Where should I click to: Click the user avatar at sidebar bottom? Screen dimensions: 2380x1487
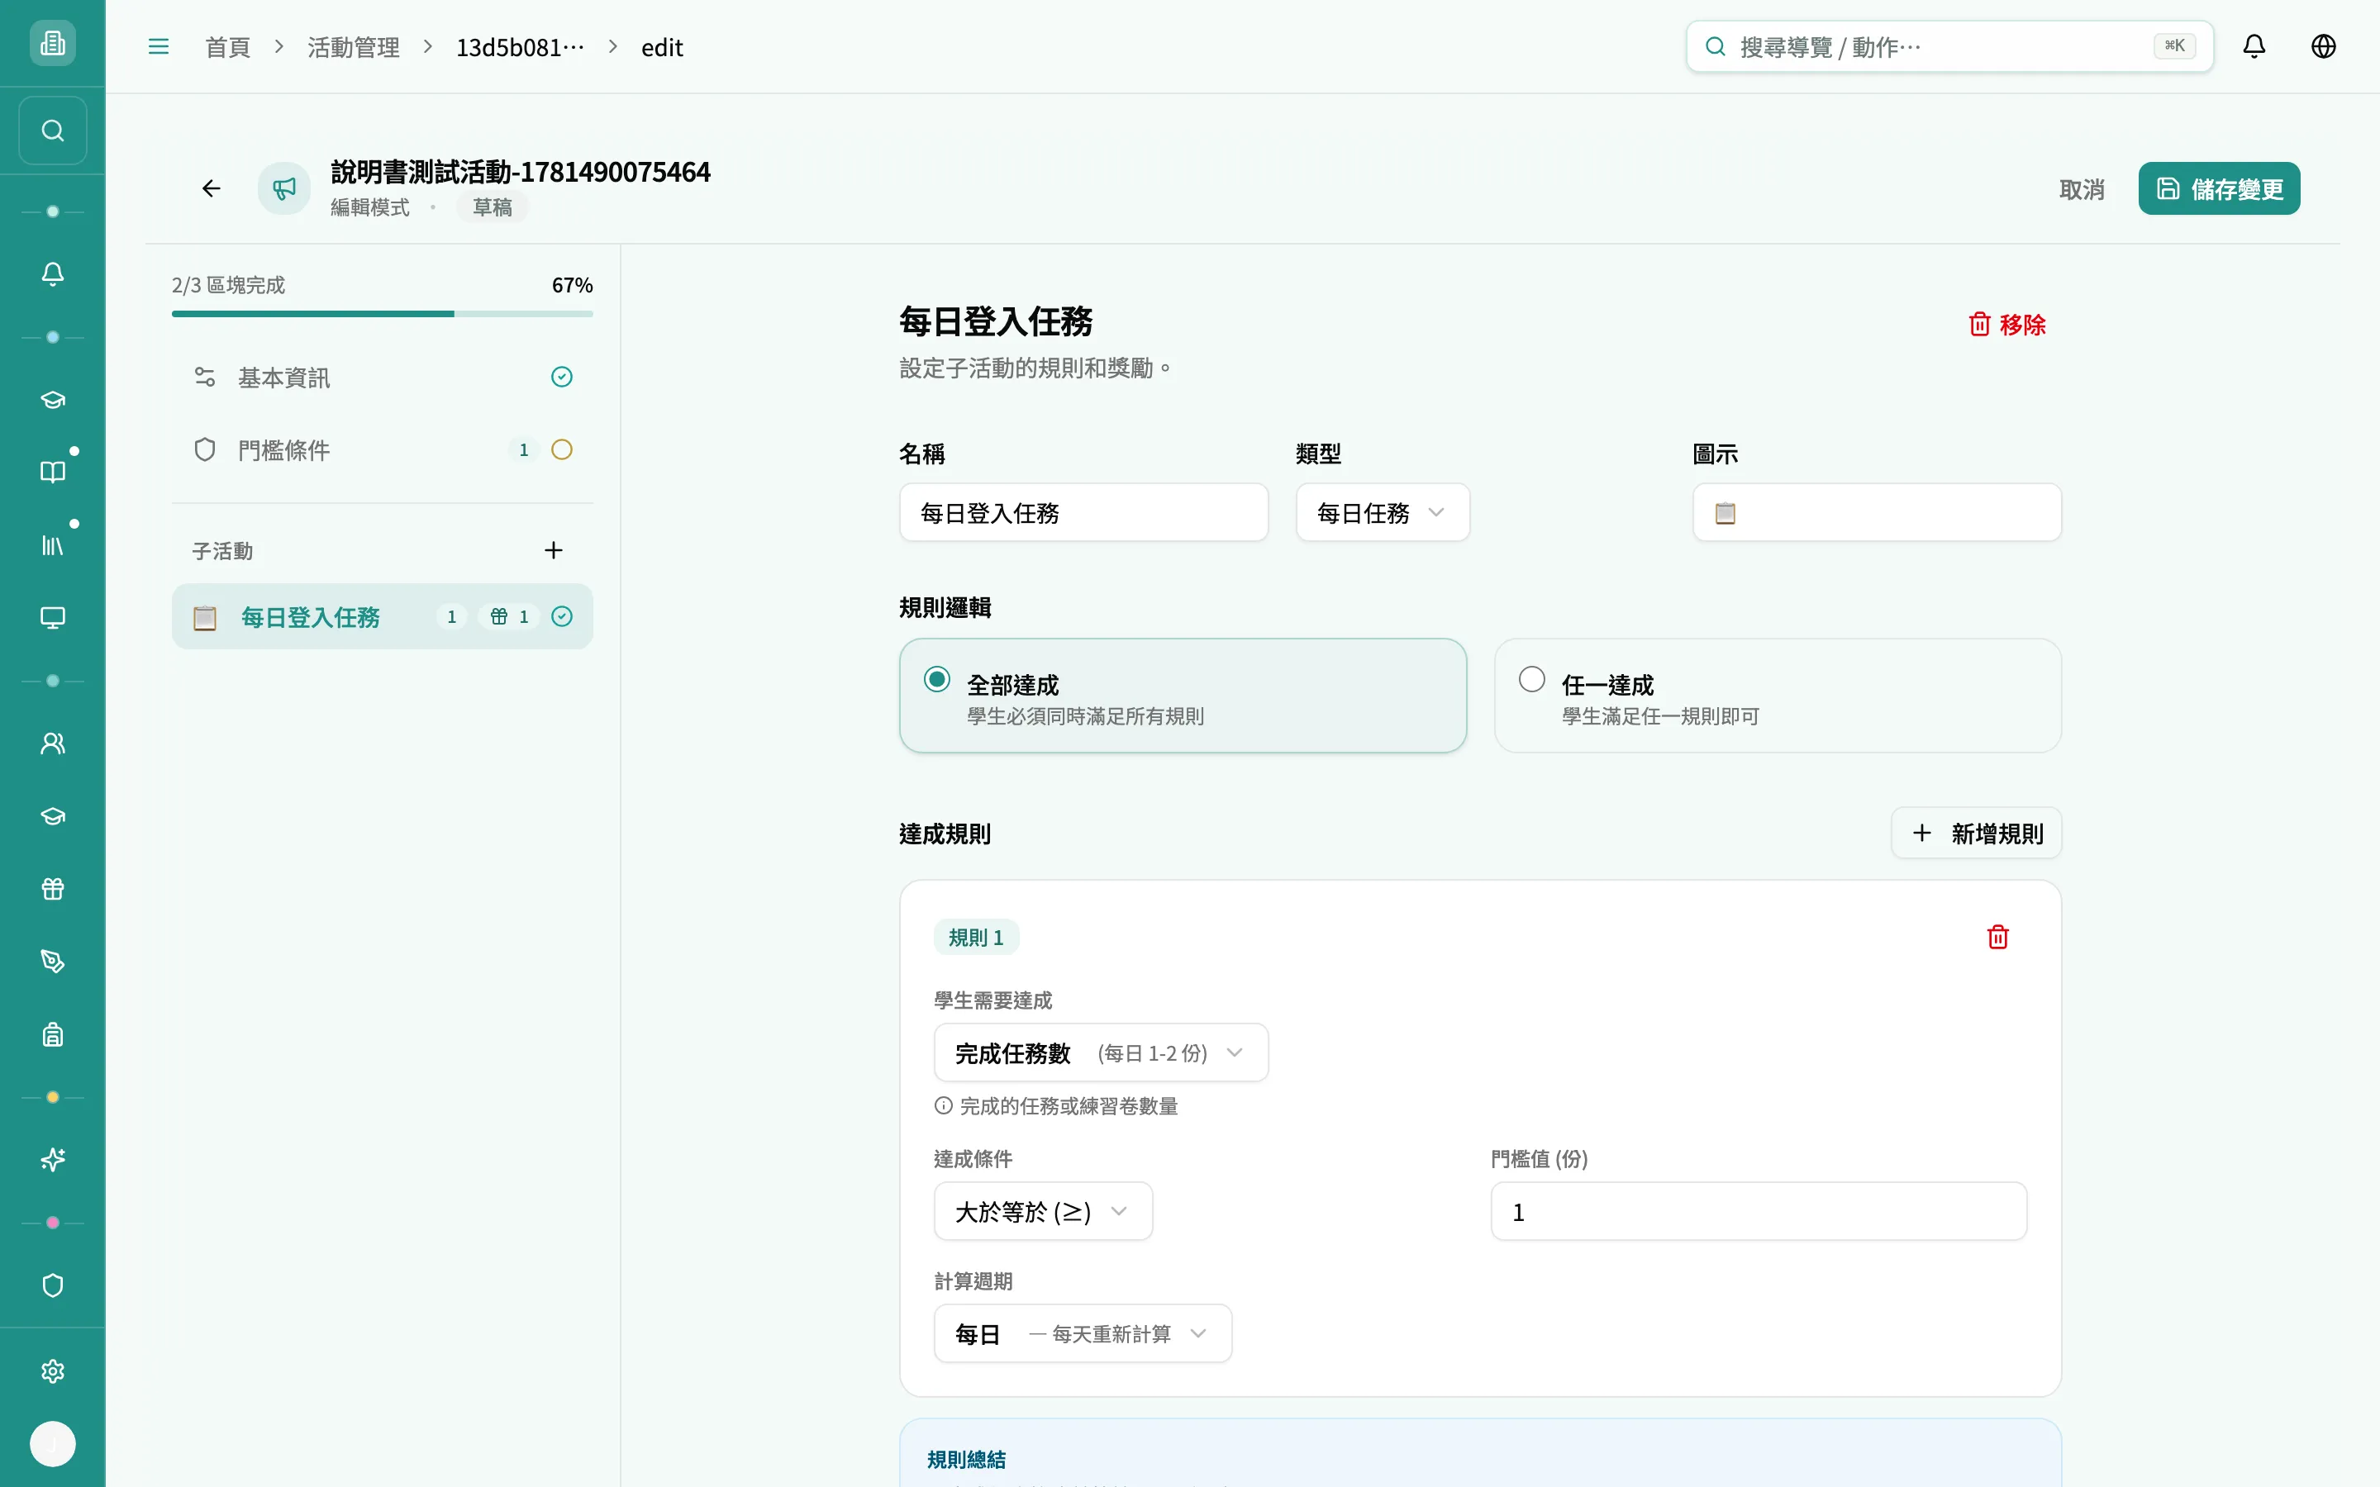click(52, 1444)
